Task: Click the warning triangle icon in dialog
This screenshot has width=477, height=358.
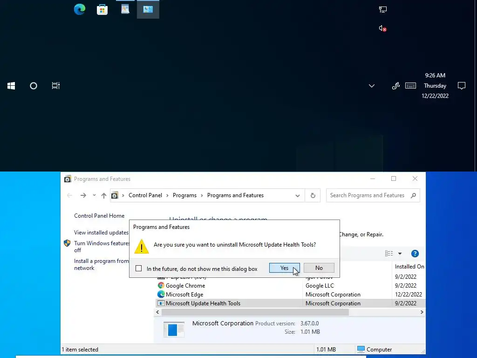Action: (142, 246)
